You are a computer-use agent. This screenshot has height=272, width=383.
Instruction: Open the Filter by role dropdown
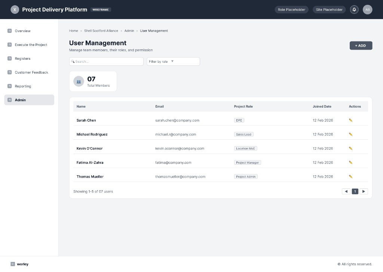point(173,62)
